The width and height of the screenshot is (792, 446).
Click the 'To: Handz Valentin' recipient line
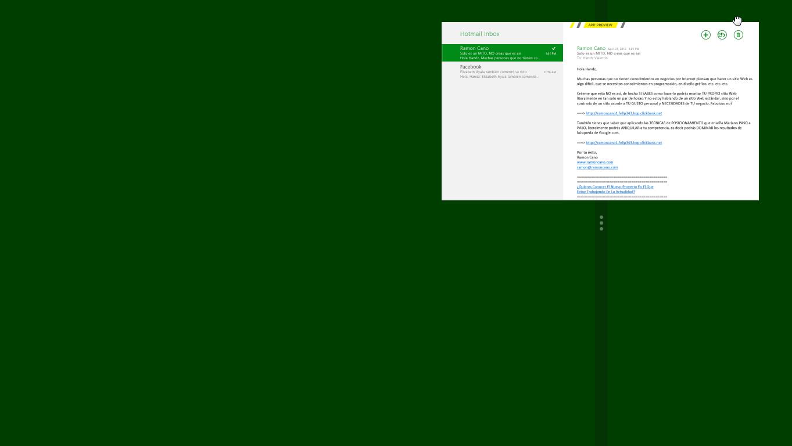[x=592, y=58]
